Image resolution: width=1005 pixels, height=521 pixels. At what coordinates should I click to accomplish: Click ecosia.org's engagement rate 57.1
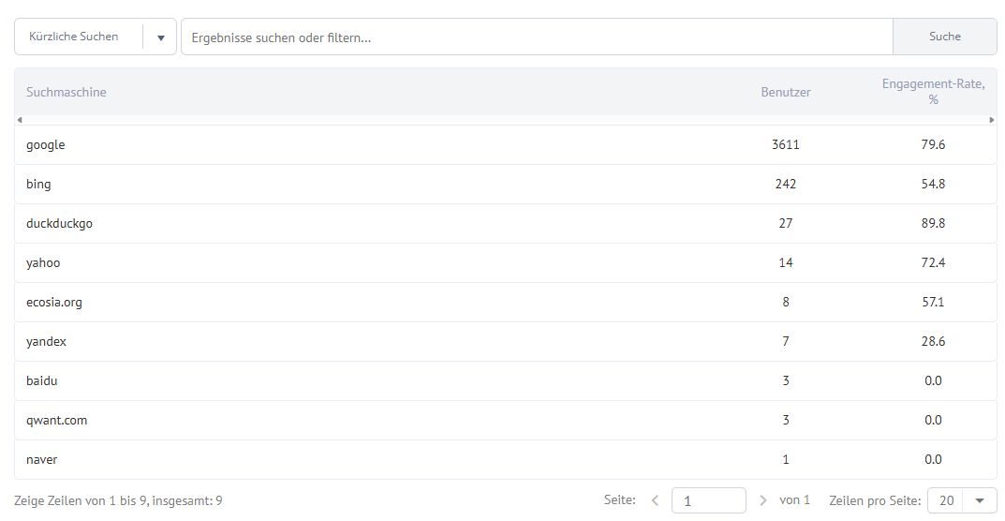pyautogui.click(x=933, y=302)
